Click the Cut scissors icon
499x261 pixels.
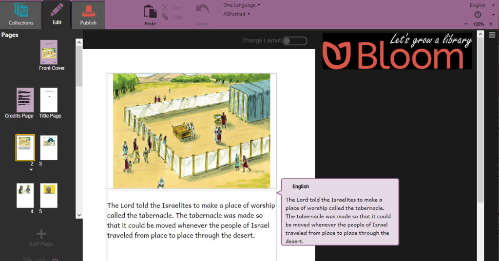[165, 8]
